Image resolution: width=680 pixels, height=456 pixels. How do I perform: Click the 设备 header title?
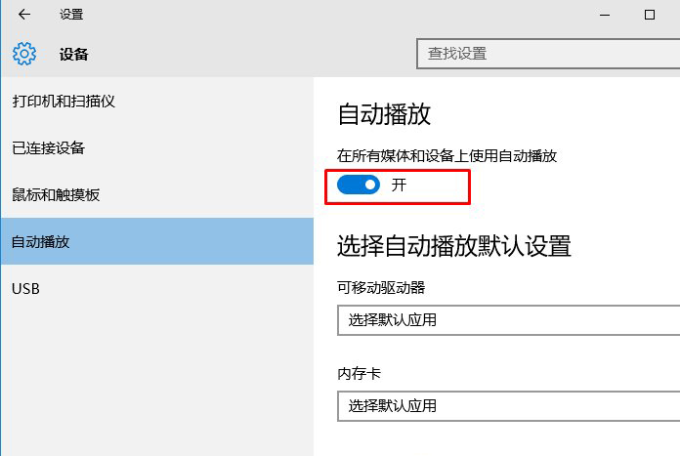(x=73, y=55)
